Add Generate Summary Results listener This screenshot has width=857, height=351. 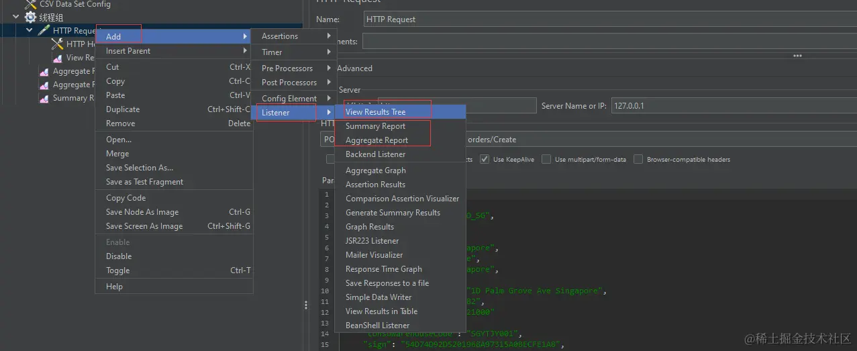401,213
